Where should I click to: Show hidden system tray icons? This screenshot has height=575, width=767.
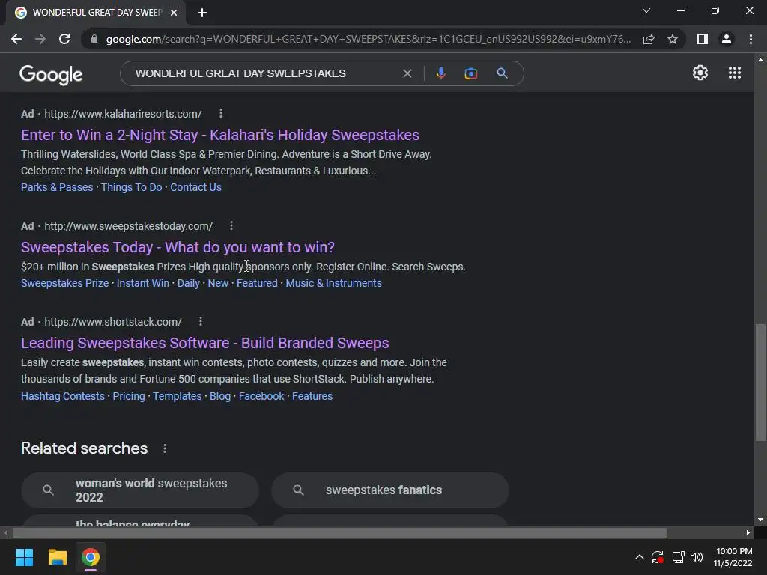point(640,557)
